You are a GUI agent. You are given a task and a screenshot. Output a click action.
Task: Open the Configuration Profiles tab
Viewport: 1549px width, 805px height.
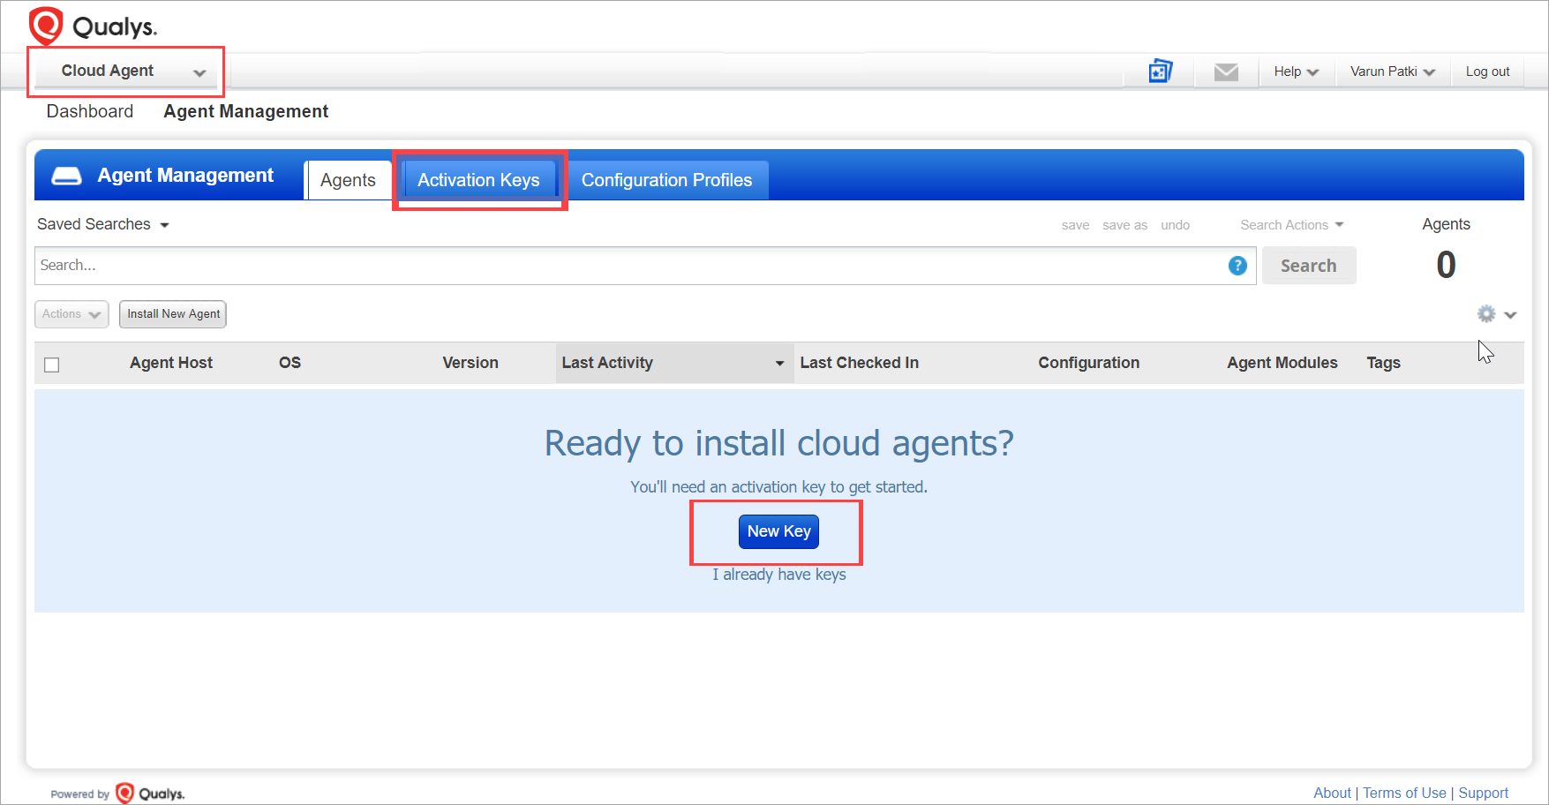coord(666,180)
